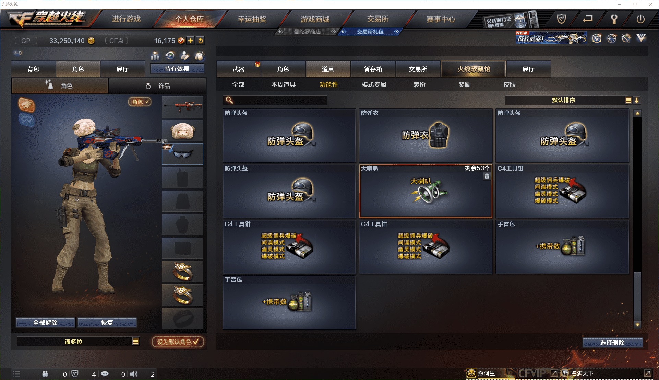Click the item list scrollbar down arrow
Image resolution: width=659 pixels, height=380 pixels.
(x=637, y=324)
